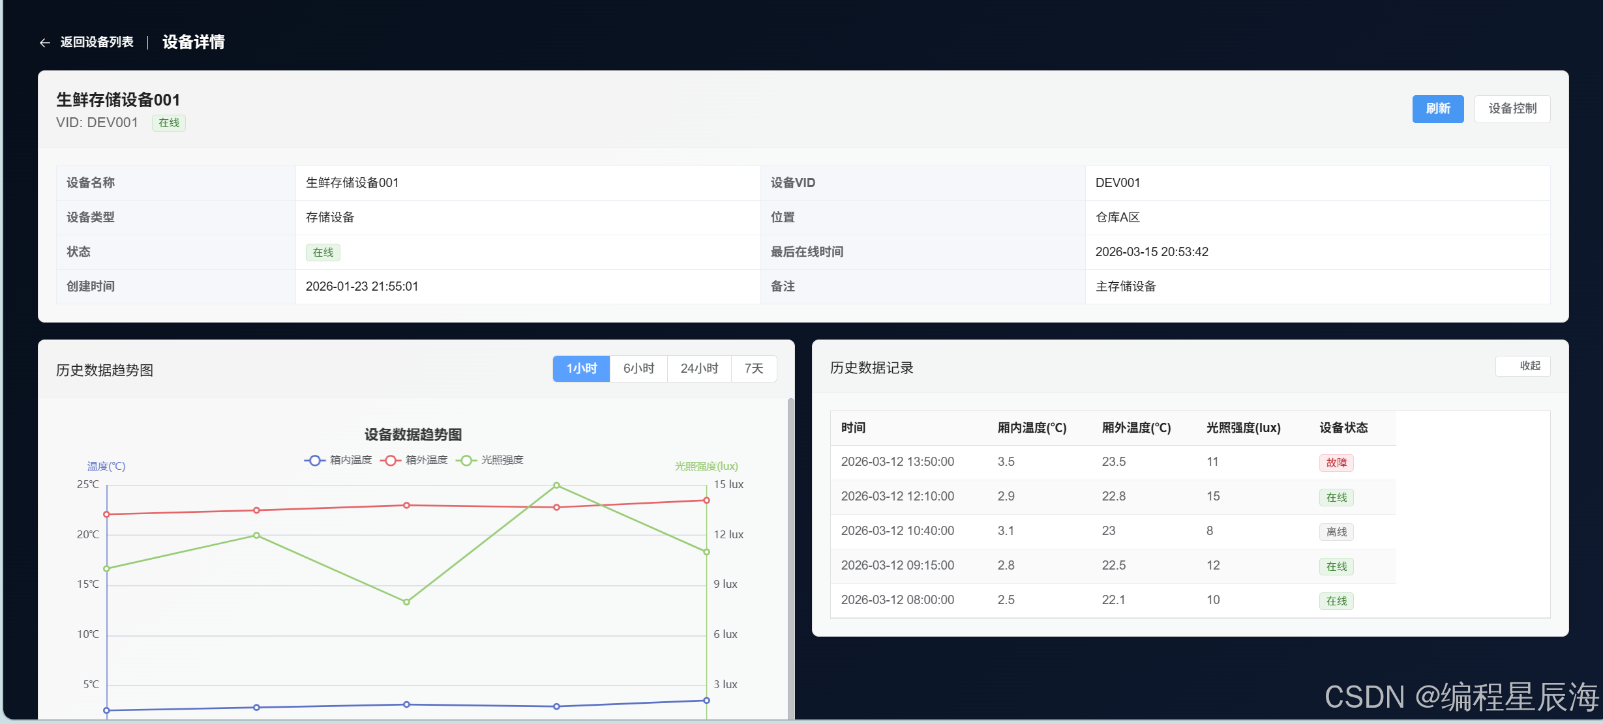
Task: Collapse history records with 收起 button
Action: (1523, 366)
